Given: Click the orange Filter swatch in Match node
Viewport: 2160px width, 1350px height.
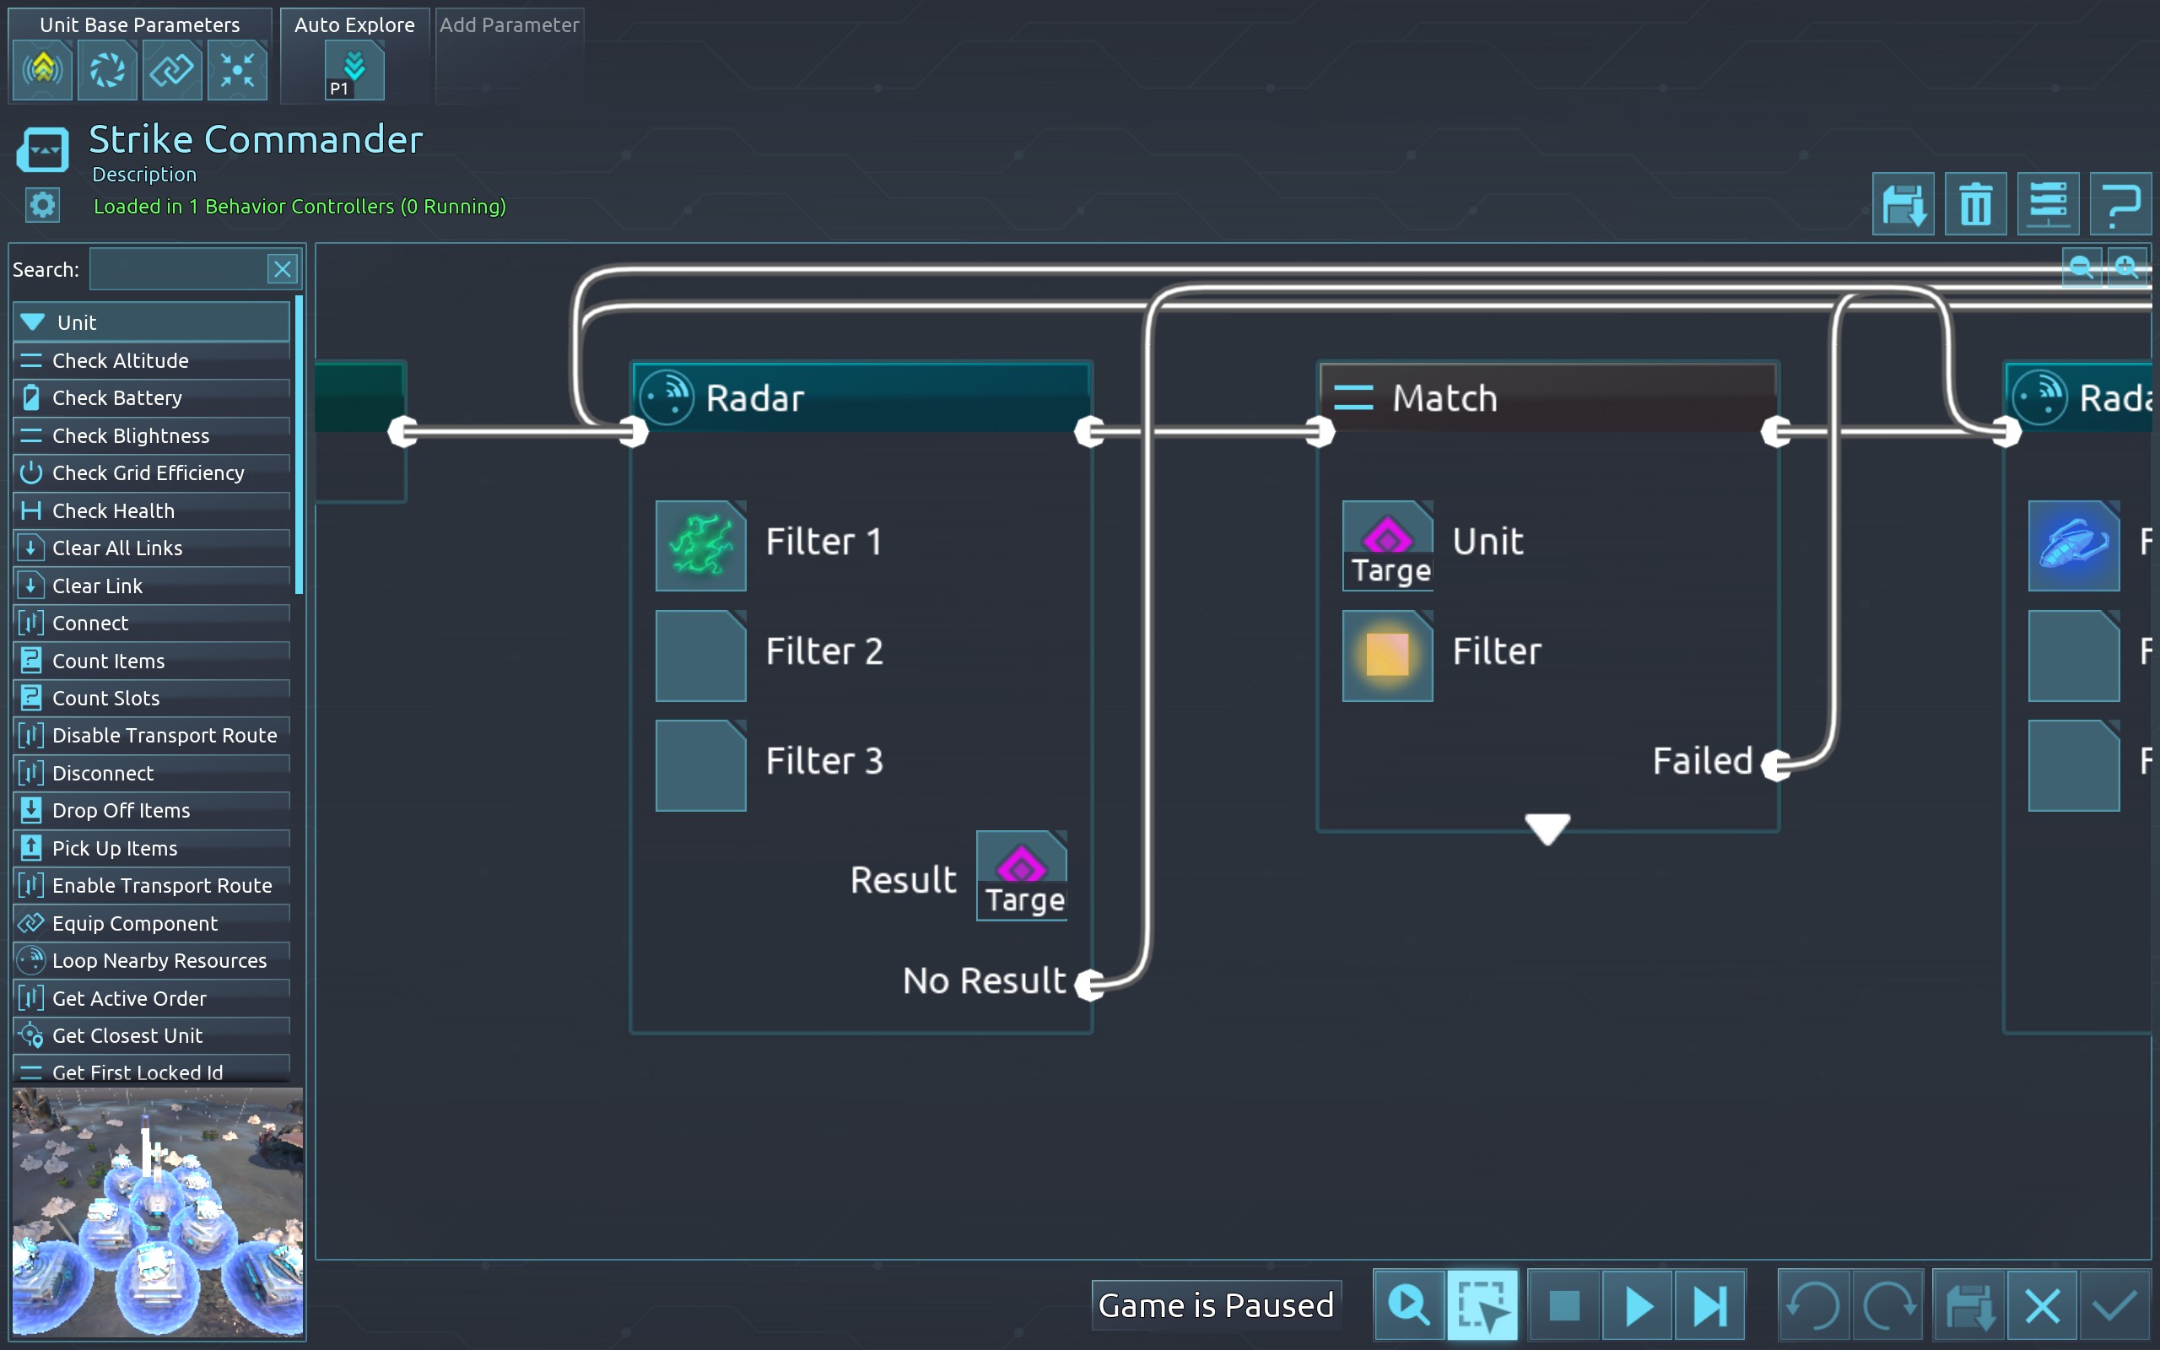Looking at the screenshot, I should tap(1387, 656).
